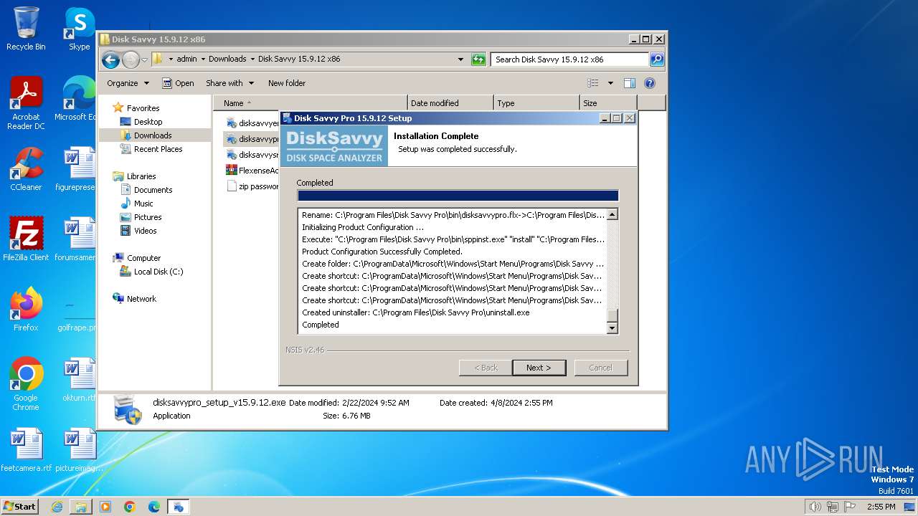
Task: Click the Action Center flag icon
Action: [849, 507]
